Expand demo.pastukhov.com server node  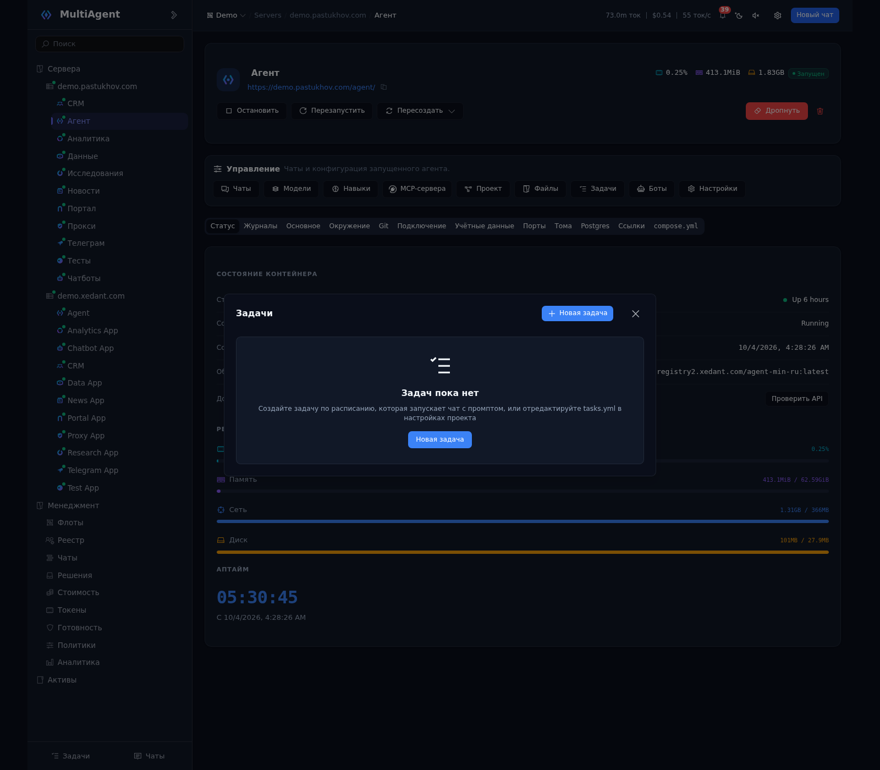pyautogui.click(x=97, y=86)
